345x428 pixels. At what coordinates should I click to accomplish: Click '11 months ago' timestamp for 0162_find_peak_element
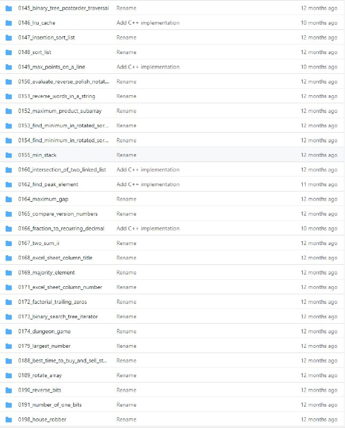(x=319, y=184)
